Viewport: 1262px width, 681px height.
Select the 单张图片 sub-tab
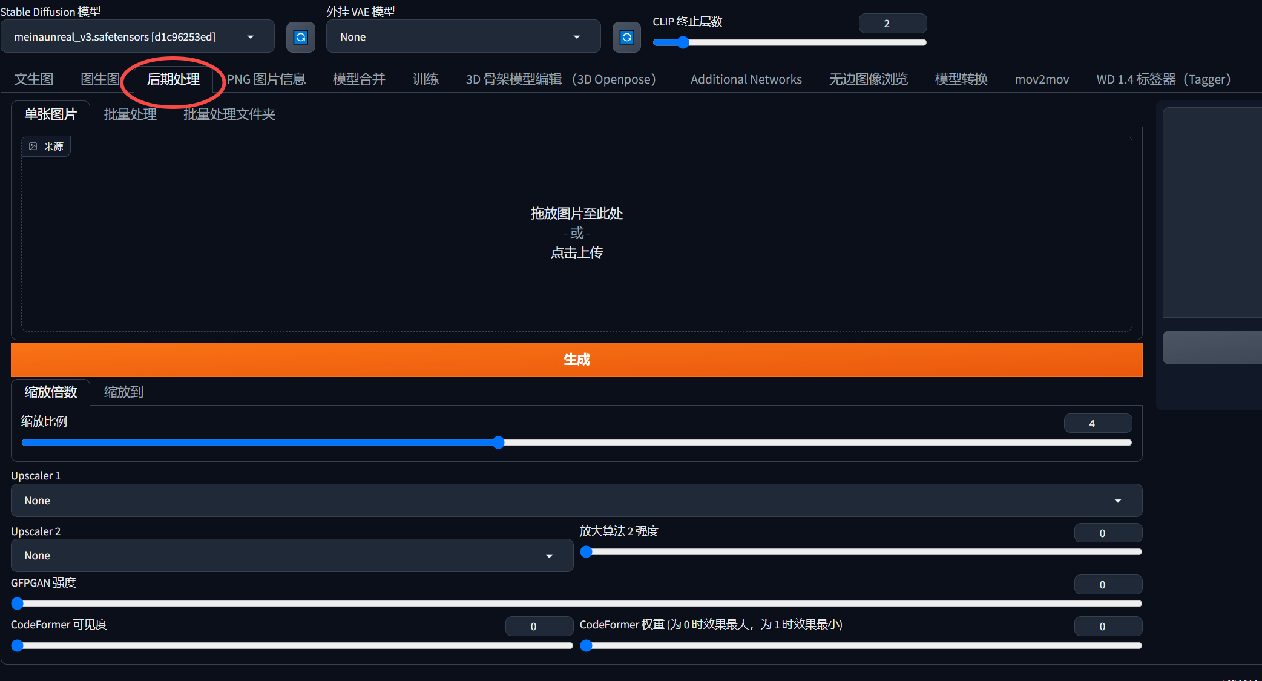click(51, 114)
